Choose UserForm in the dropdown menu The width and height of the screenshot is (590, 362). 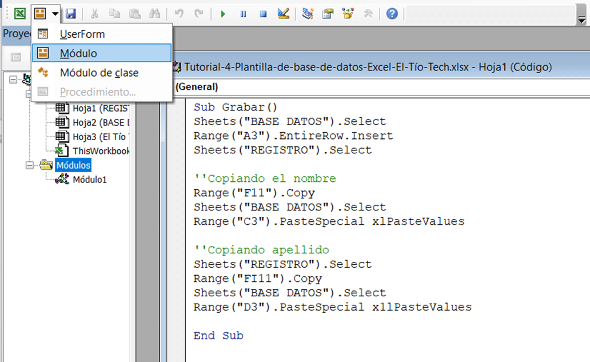coord(82,34)
